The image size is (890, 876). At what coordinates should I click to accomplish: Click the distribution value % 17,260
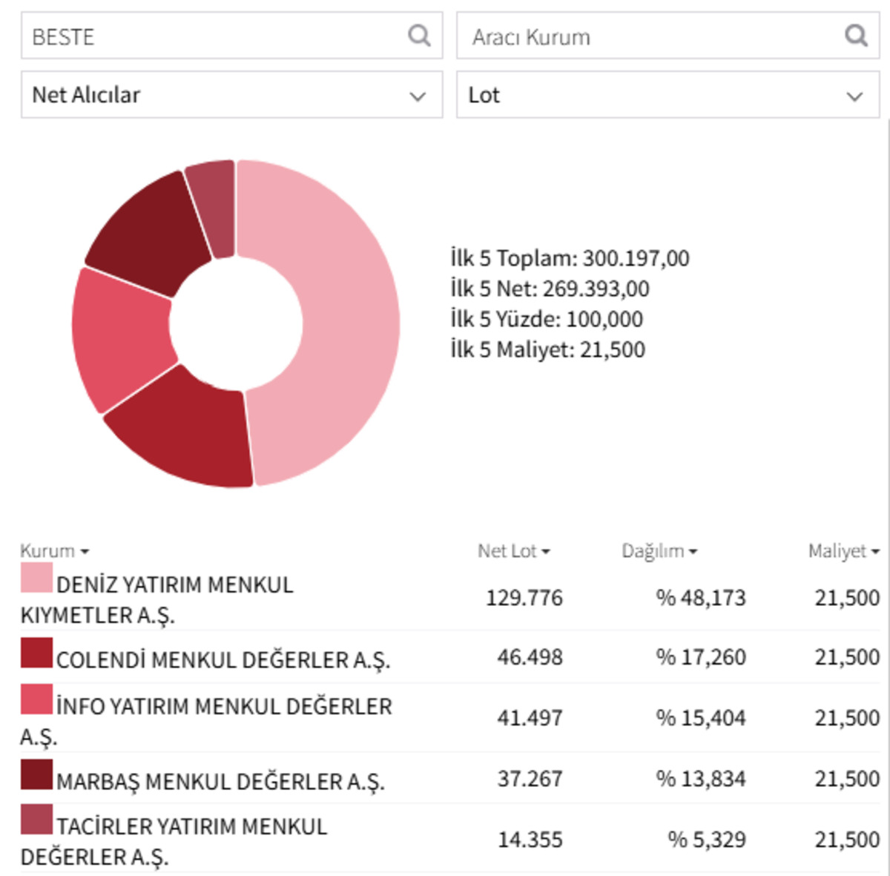[701, 657]
